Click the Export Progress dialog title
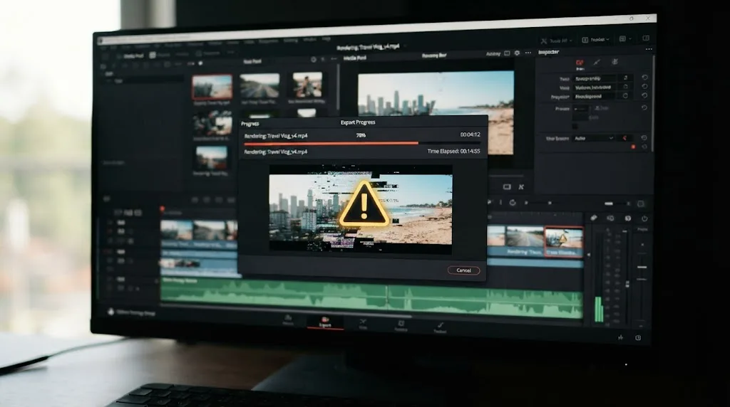 coord(358,122)
